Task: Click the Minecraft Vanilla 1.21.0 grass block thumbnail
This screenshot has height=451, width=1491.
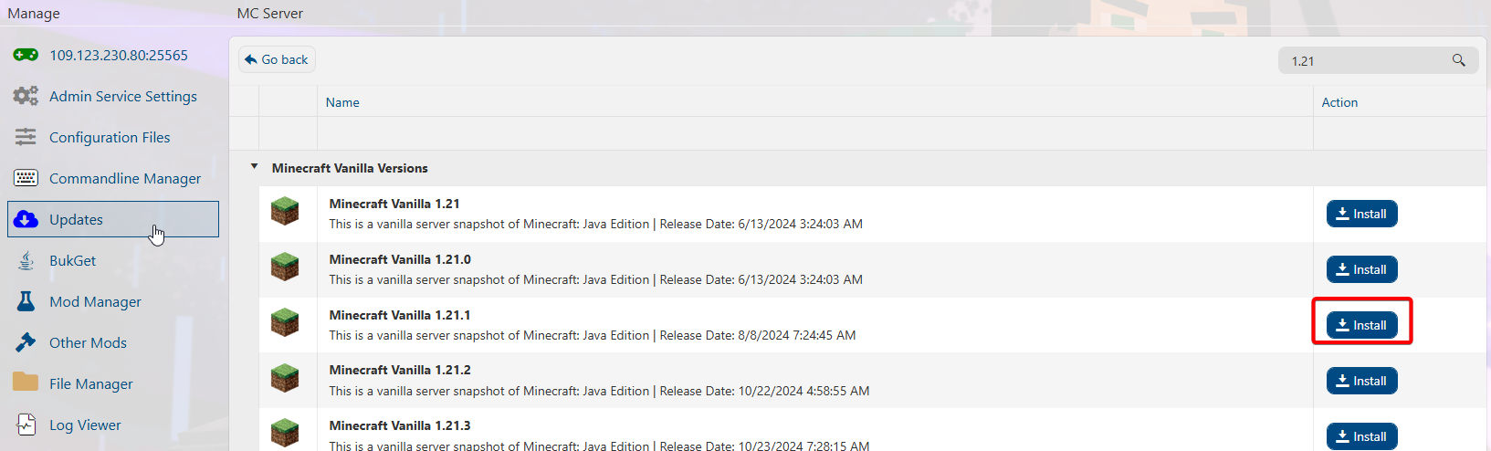Action: point(285,267)
